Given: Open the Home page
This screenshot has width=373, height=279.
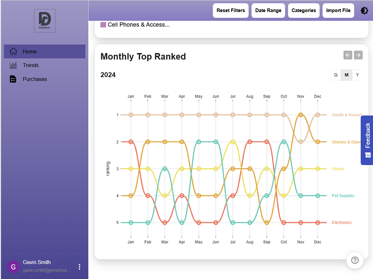Looking at the screenshot, I should pos(44,52).
